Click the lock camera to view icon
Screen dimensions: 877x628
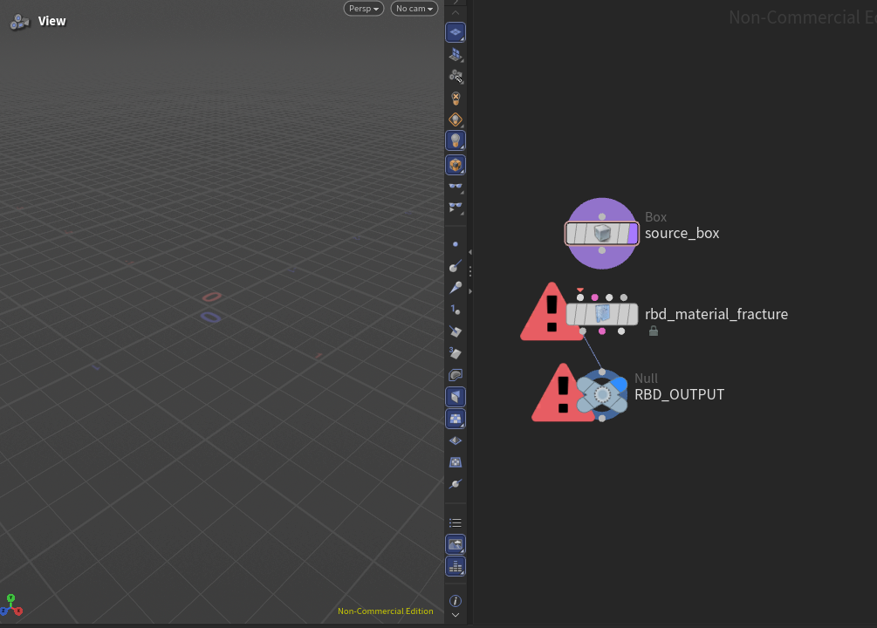pos(456,76)
